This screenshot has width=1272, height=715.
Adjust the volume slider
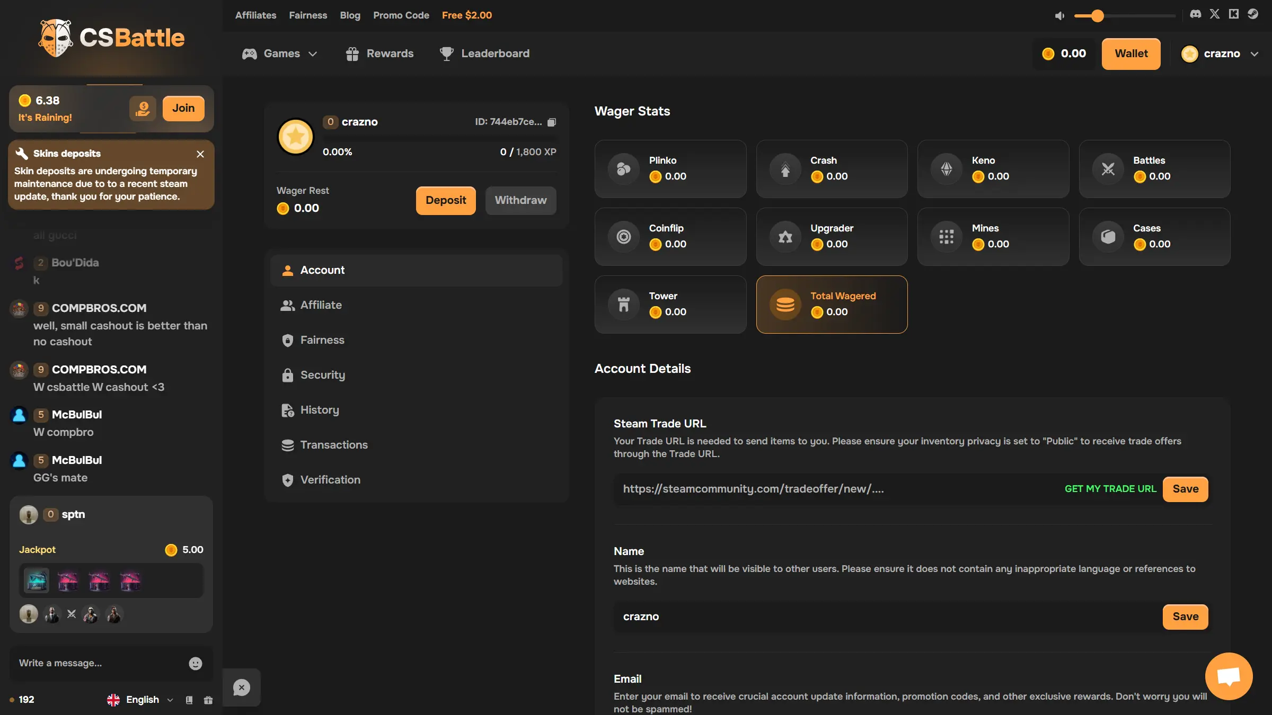[1125, 16]
